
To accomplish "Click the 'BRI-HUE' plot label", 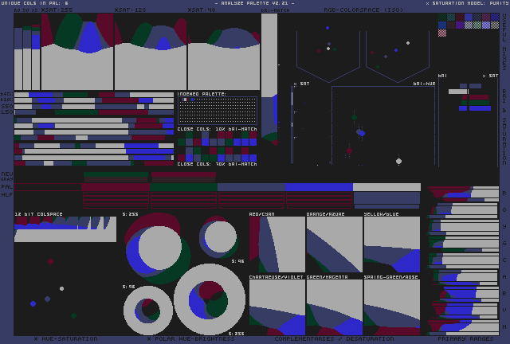I will pyautogui.click(x=424, y=84).
